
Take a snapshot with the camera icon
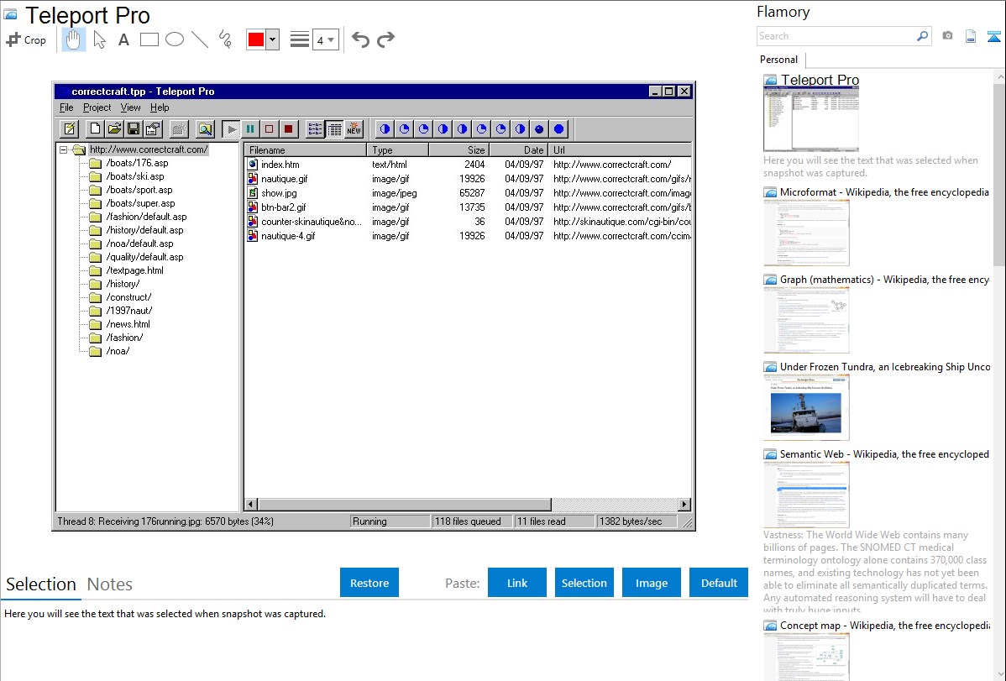[x=947, y=36]
